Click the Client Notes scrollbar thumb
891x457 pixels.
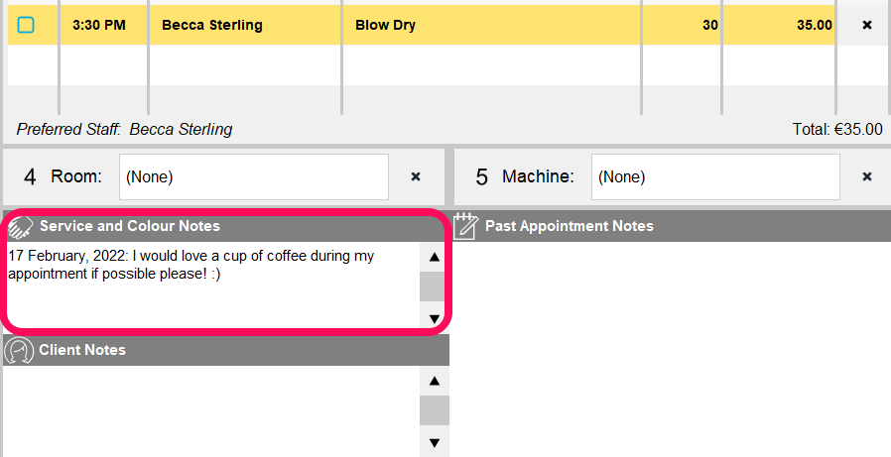coord(435,410)
